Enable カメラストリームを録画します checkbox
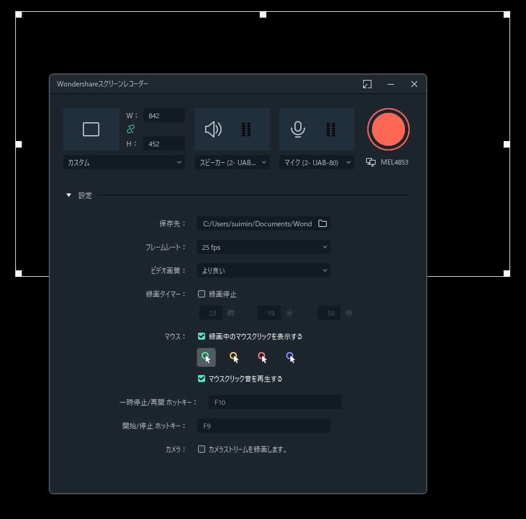 202,449
